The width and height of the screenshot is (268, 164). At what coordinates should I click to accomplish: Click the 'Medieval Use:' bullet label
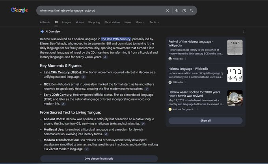point(54,129)
